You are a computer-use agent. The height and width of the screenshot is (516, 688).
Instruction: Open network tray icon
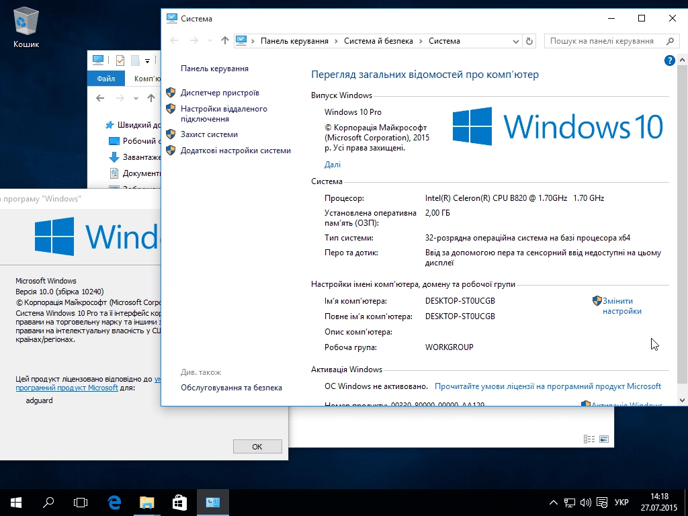click(x=570, y=503)
